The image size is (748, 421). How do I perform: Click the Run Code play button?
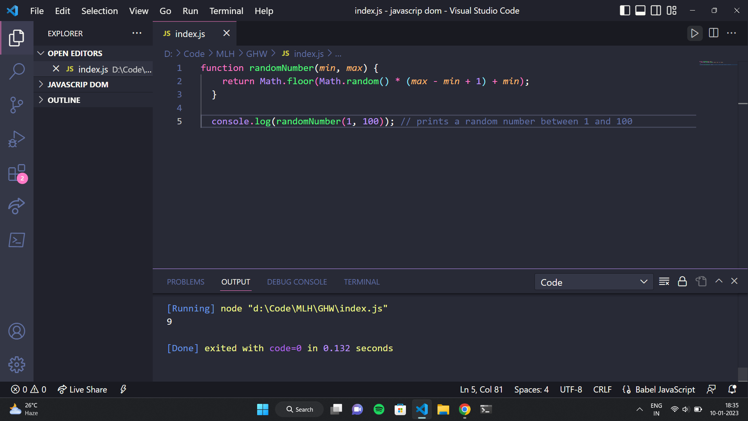(695, 33)
